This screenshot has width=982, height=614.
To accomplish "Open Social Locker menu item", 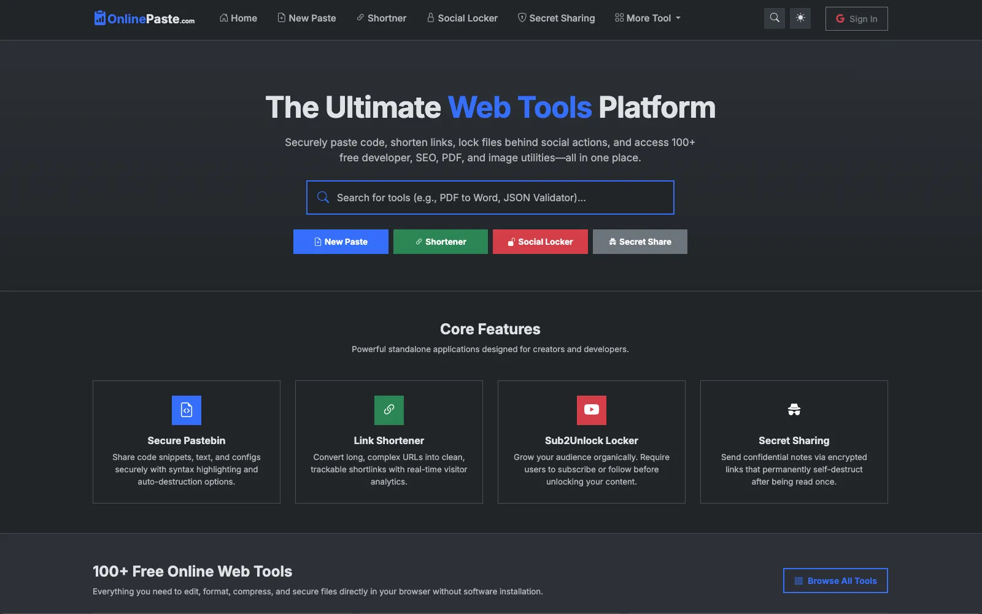I will click(462, 18).
